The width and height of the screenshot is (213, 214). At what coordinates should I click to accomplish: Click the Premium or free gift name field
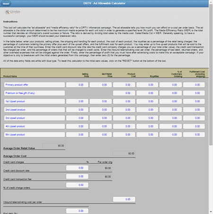click(35, 93)
